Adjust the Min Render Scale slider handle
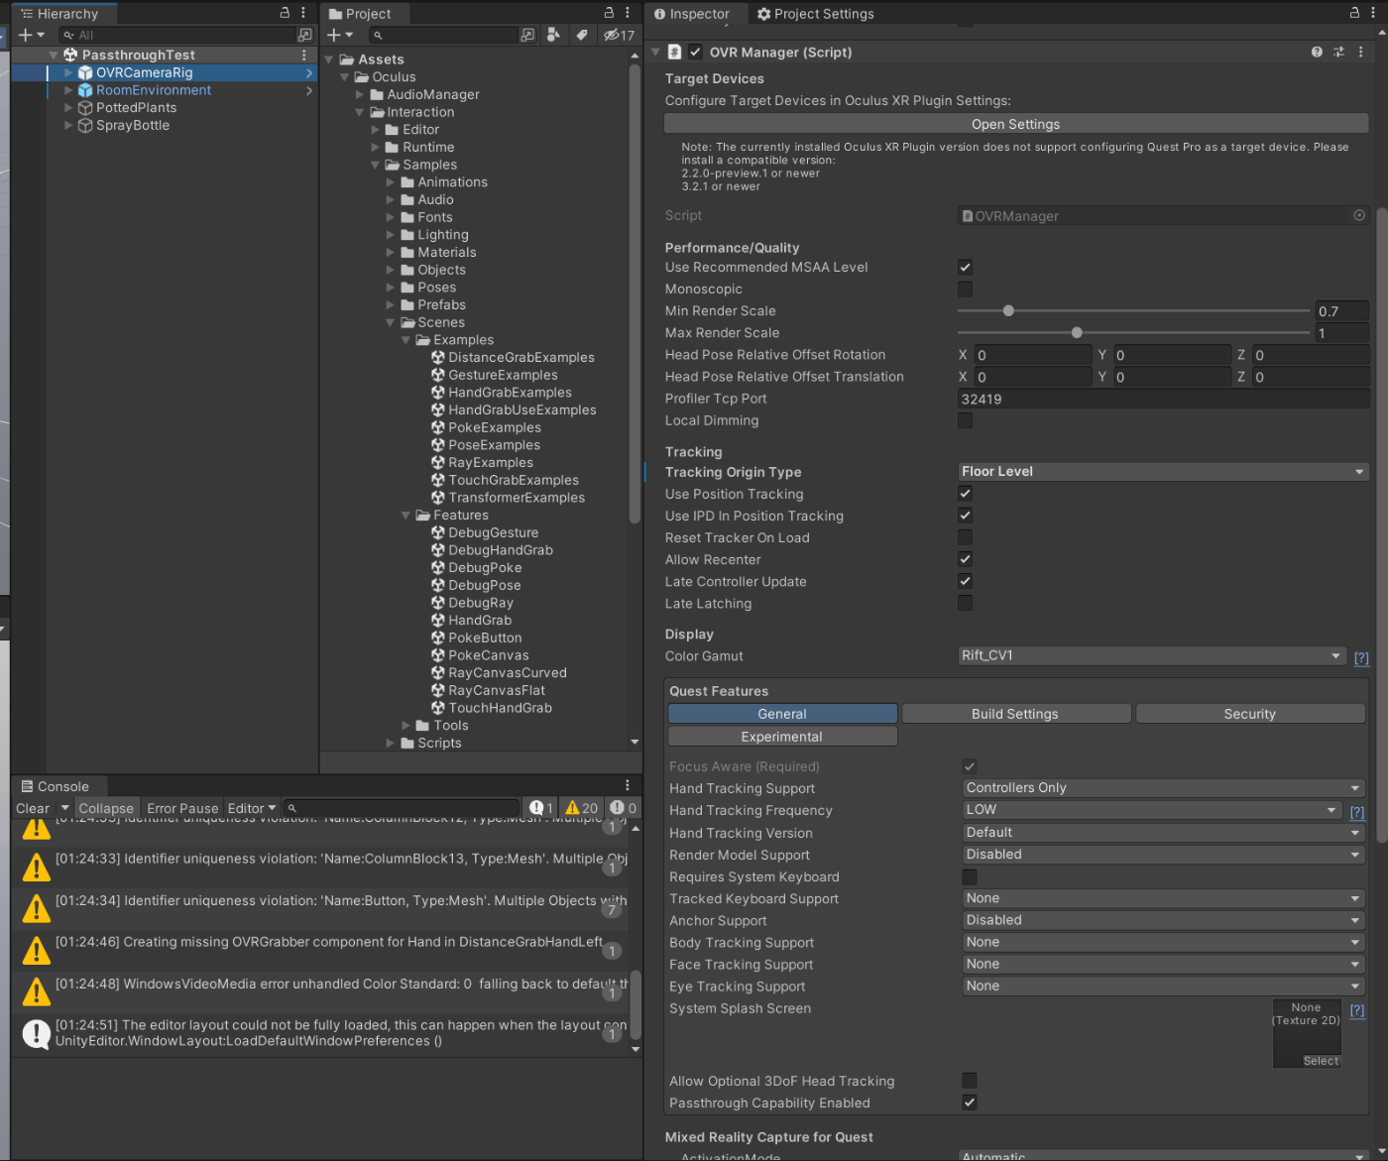Viewport: 1388px width, 1161px height. (x=1008, y=310)
